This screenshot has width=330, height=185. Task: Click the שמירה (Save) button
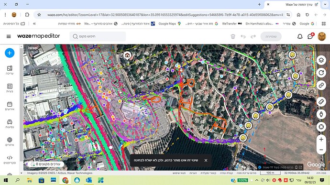point(271,36)
